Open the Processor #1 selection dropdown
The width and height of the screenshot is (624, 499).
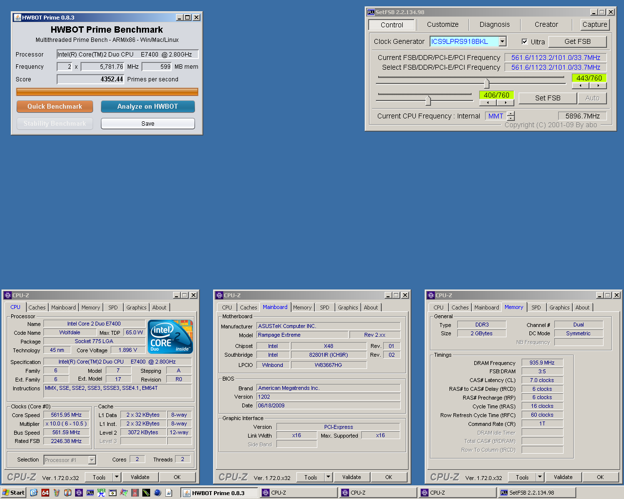point(92,460)
